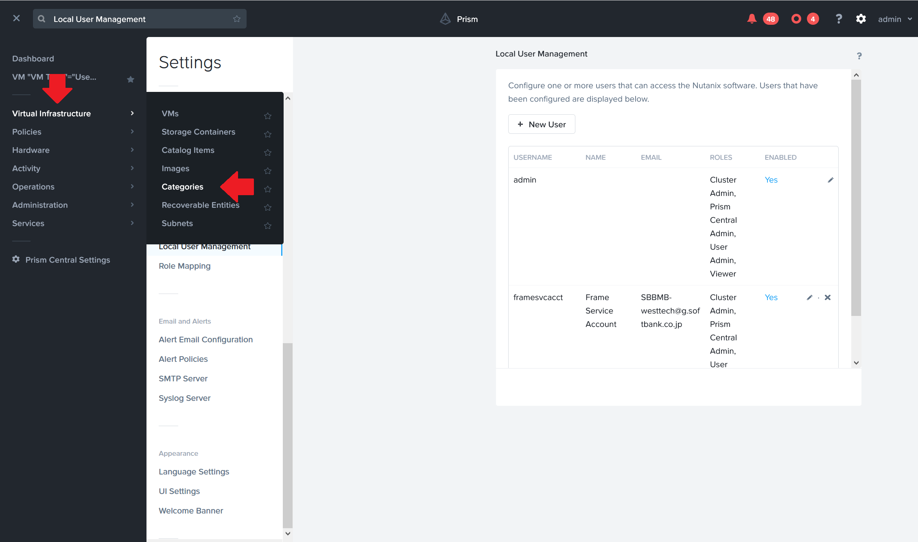The image size is (918, 542).
Task: Expand the Policies submenu
Action: 132,131
